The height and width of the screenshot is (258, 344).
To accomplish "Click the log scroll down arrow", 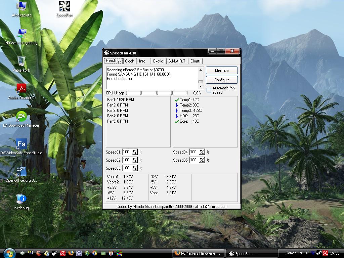I will 201,86.
